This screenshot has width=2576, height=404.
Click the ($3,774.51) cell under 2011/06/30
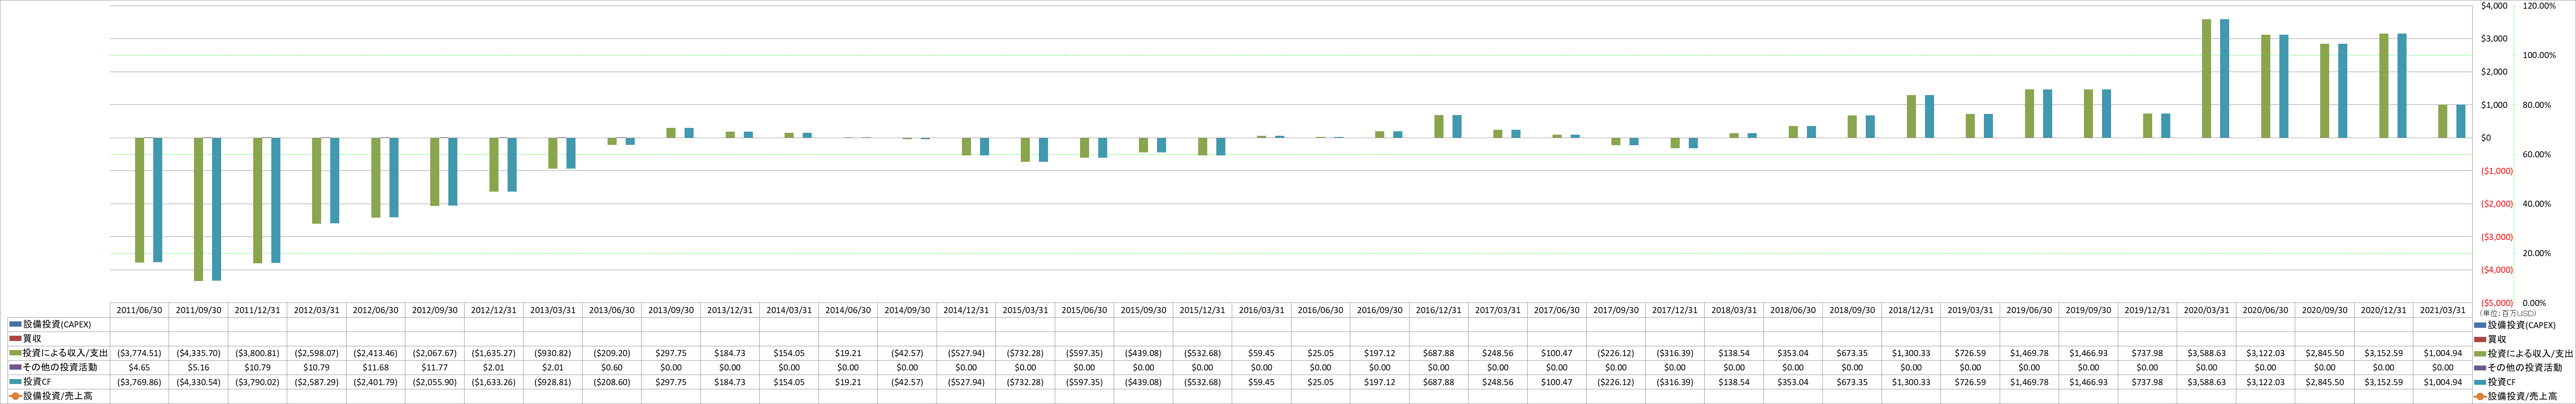(x=139, y=353)
